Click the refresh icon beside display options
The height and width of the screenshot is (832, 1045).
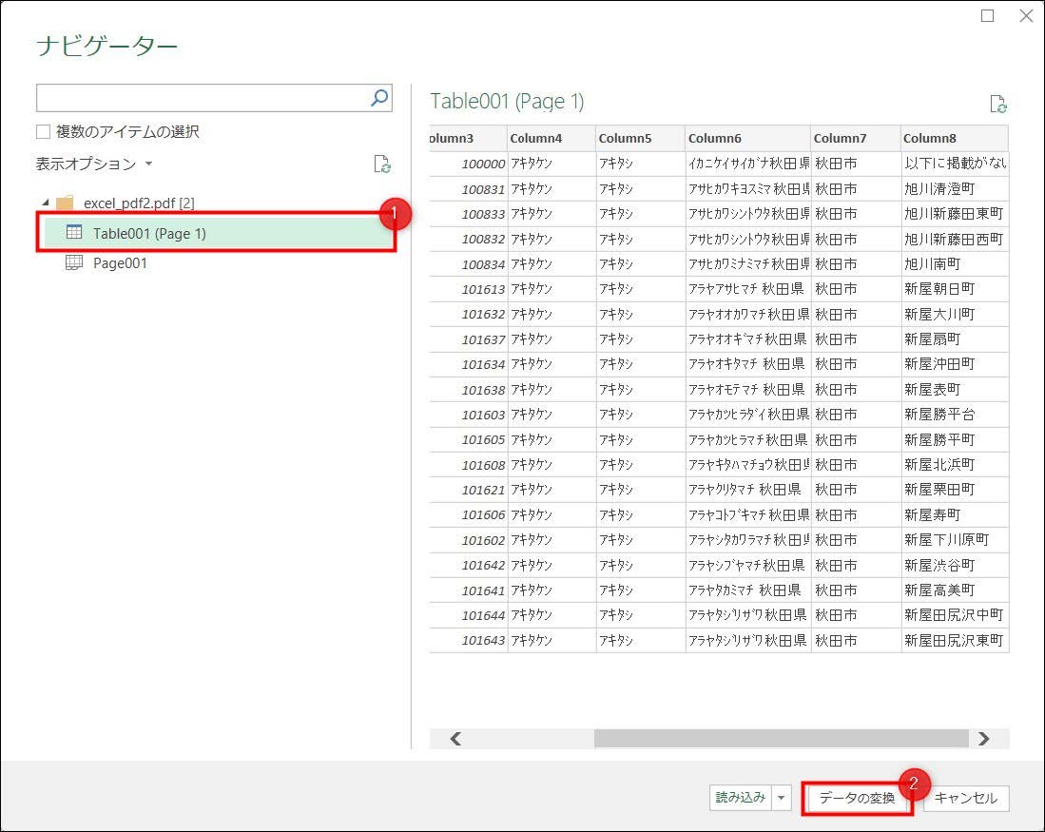382,164
